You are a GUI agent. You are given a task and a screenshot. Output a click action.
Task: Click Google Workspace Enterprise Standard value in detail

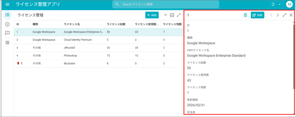coord(216,56)
